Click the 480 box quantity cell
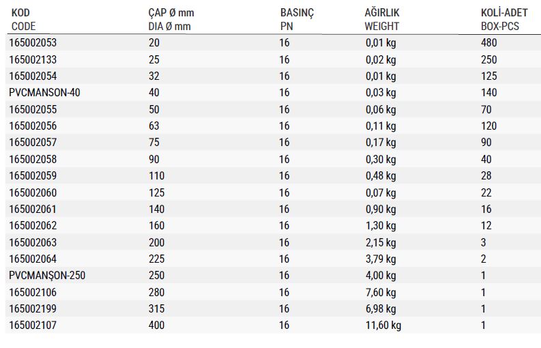The image size is (541, 348). tap(489, 43)
